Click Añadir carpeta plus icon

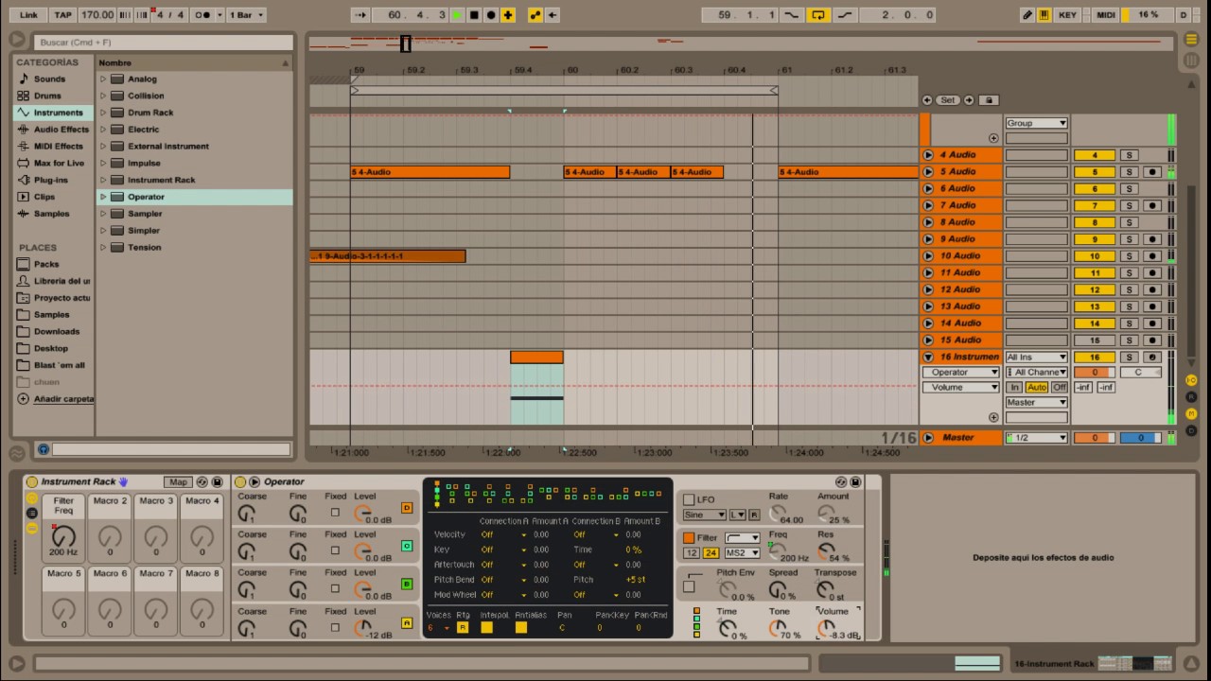(25, 399)
